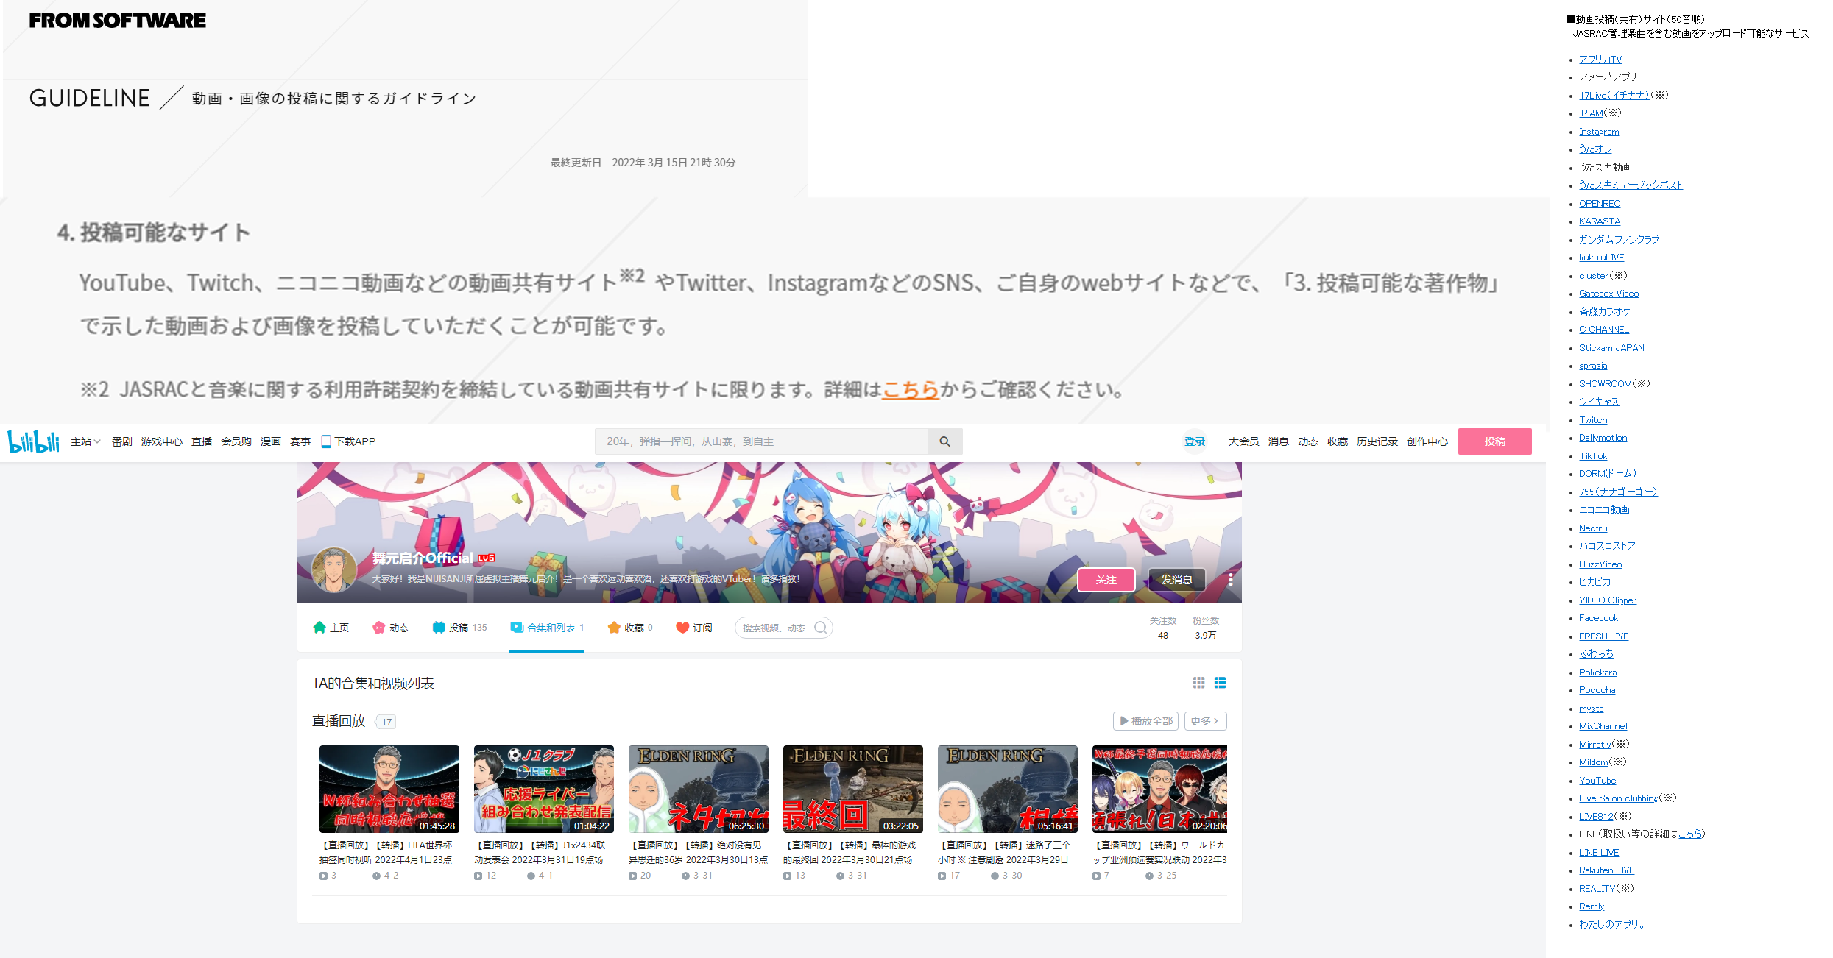Expand the 主站 dropdown
This screenshot has height=958, width=1833.
[x=85, y=441]
